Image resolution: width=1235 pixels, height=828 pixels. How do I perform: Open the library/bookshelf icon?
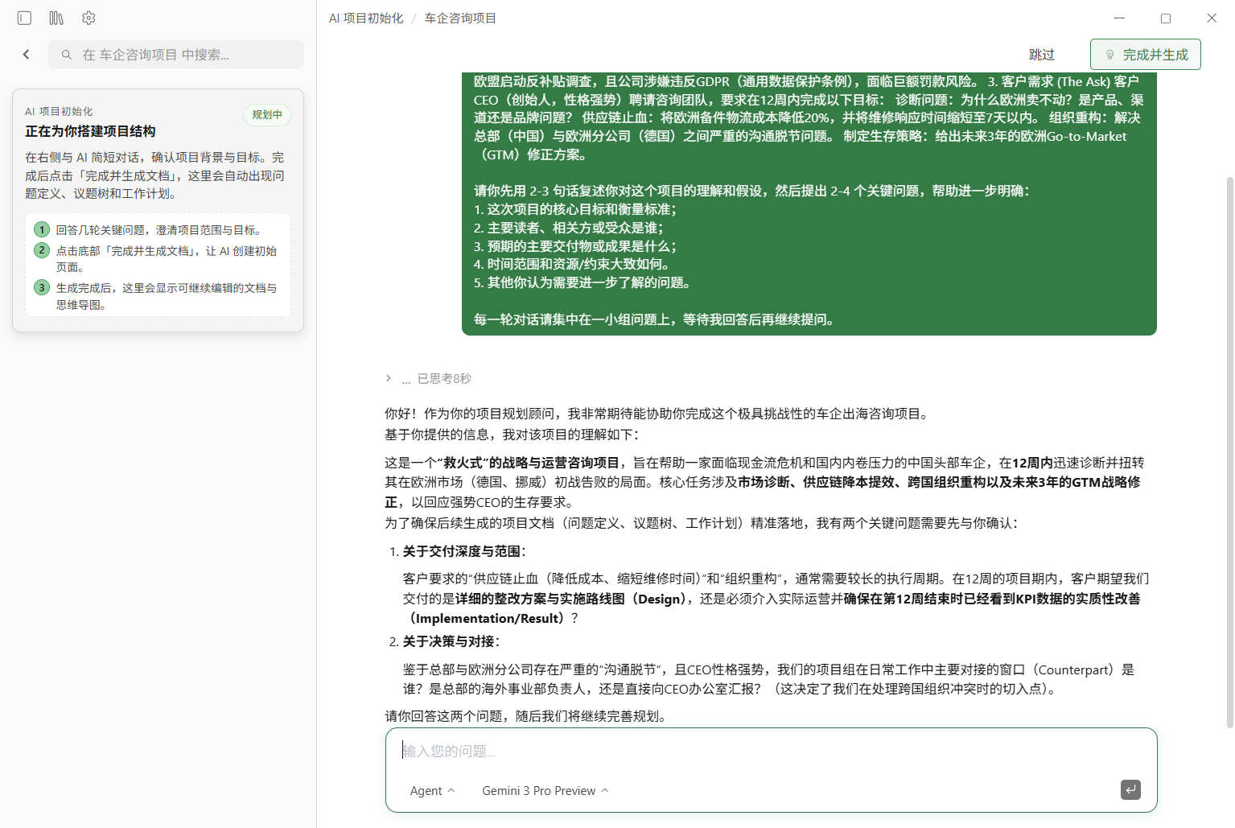coord(56,18)
